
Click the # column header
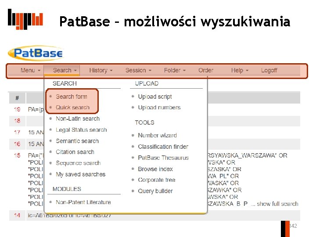pyautogui.click(x=17, y=98)
